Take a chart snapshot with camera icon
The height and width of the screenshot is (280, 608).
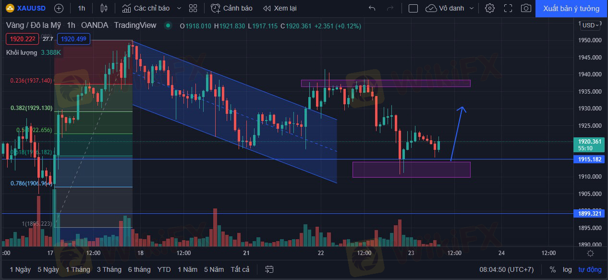526,8
